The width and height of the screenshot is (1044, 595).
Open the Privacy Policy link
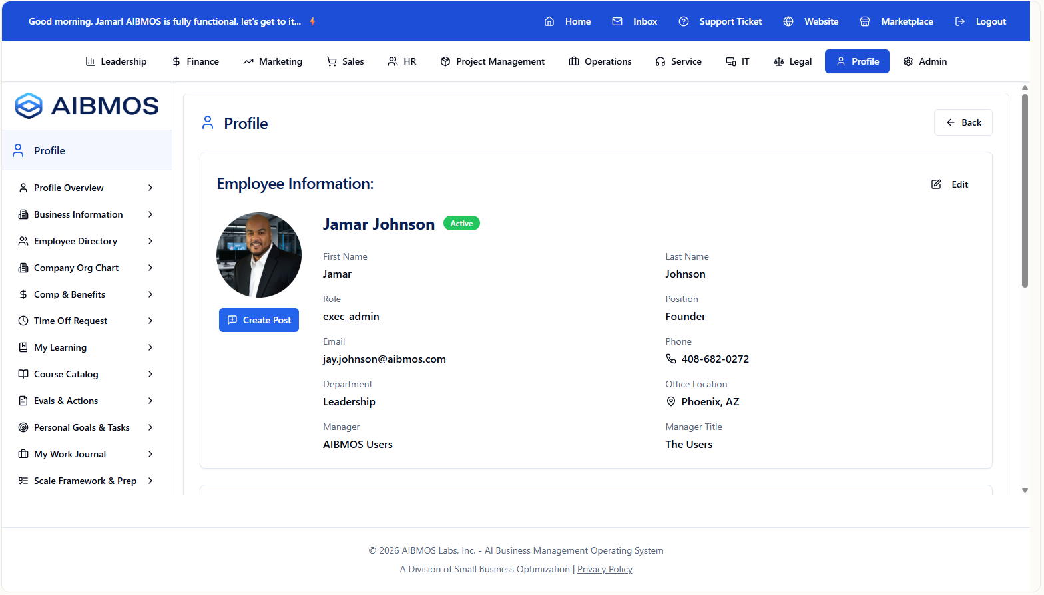coord(605,569)
